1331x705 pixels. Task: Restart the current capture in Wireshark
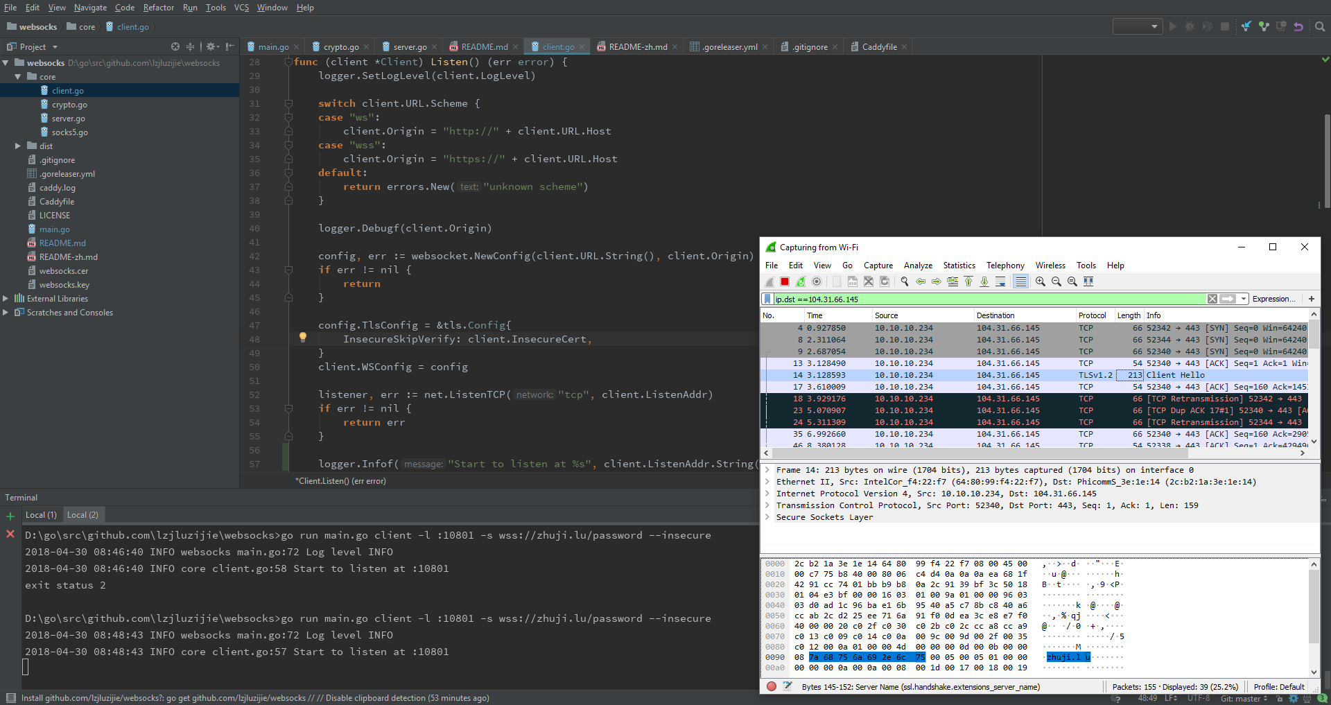801,281
